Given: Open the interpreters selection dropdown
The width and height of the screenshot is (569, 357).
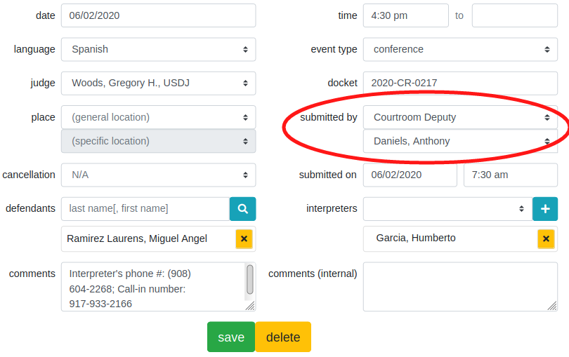Looking at the screenshot, I should click(445, 209).
